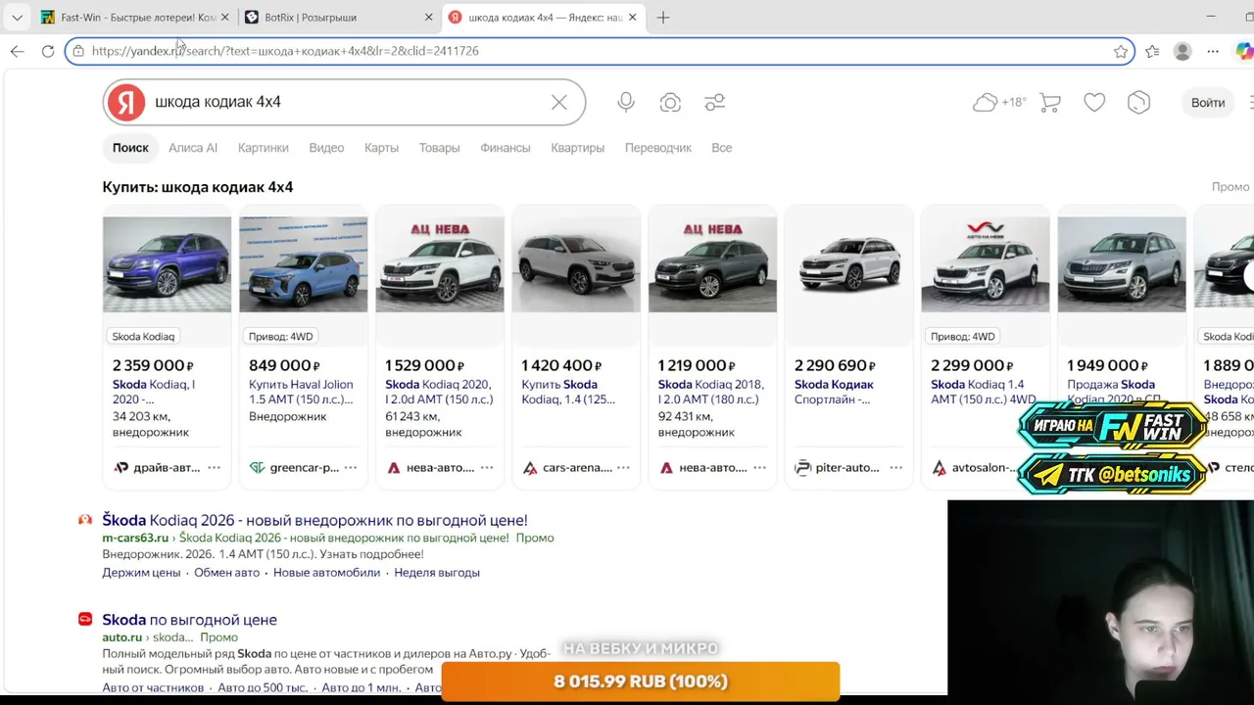Open search filter settings icon
Screen dimensions: 1254x705
[715, 102]
